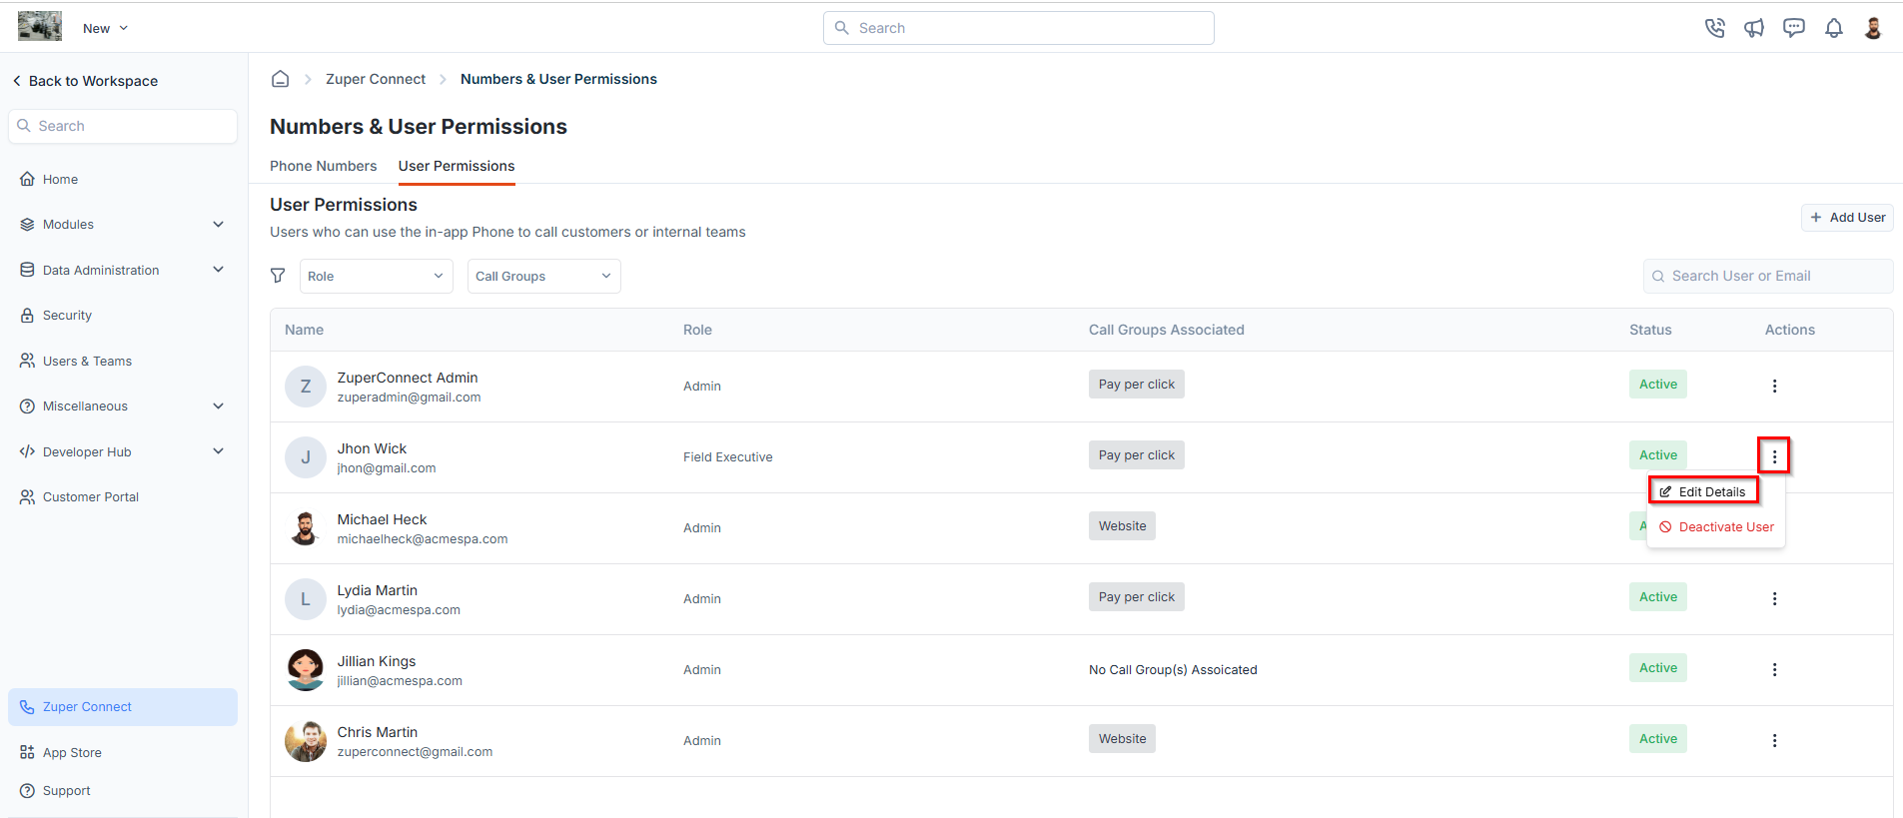Screen dimensions: 1903x818
Task: Open actions menu for Lydia Martin
Action: tap(1774, 599)
